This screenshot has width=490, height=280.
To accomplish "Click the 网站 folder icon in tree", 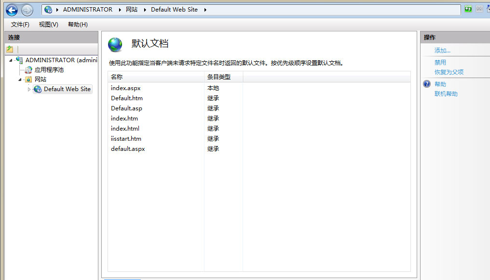I will click(28, 80).
